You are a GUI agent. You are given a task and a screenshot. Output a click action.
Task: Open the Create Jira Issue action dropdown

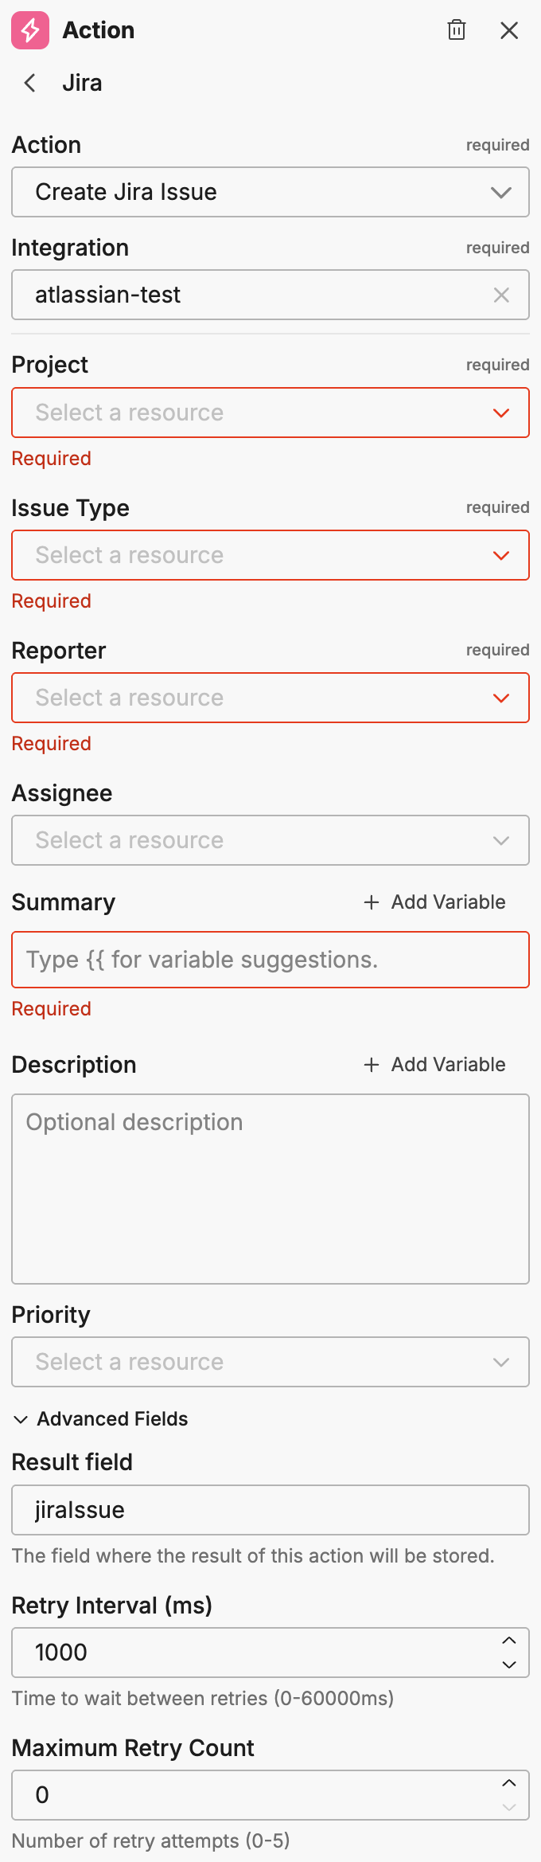tap(270, 192)
